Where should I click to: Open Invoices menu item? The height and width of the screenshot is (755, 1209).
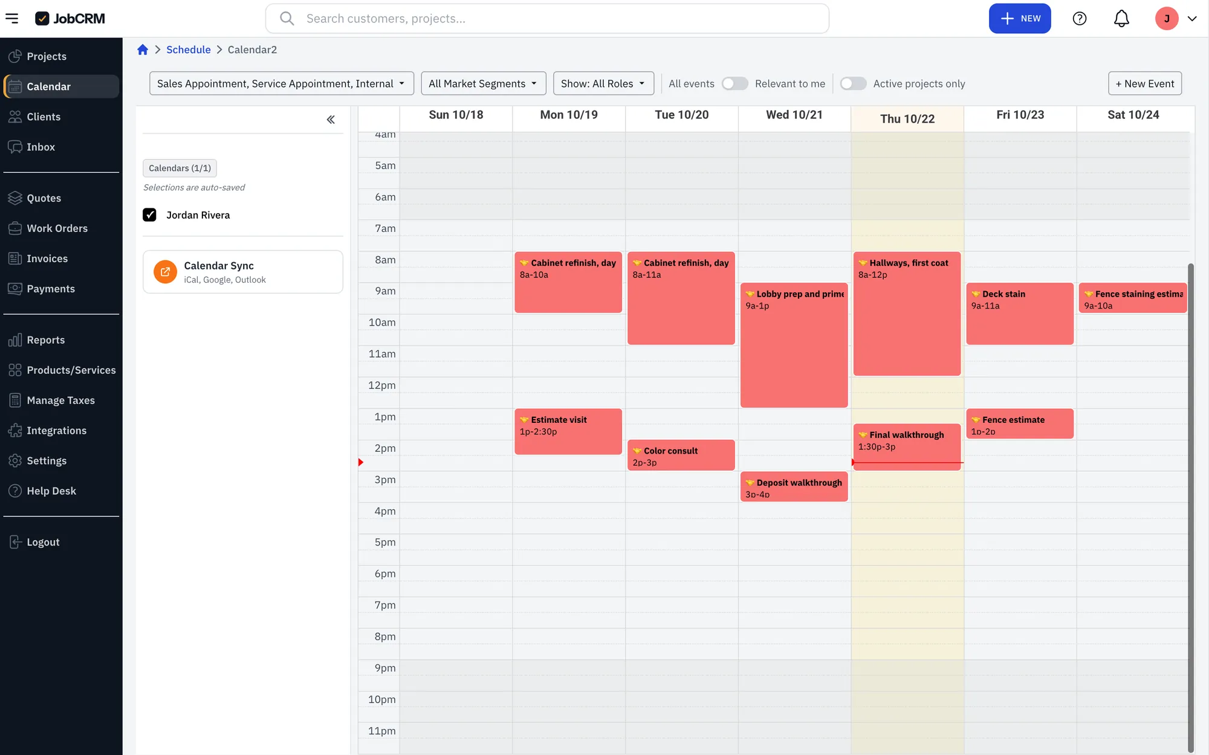pyautogui.click(x=61, y=259)
